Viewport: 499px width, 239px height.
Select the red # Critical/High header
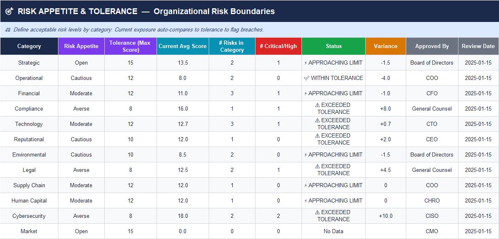[278, 46]
